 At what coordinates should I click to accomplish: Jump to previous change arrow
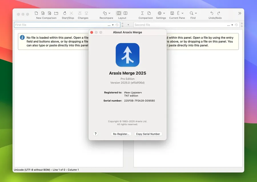coord(80,13)
